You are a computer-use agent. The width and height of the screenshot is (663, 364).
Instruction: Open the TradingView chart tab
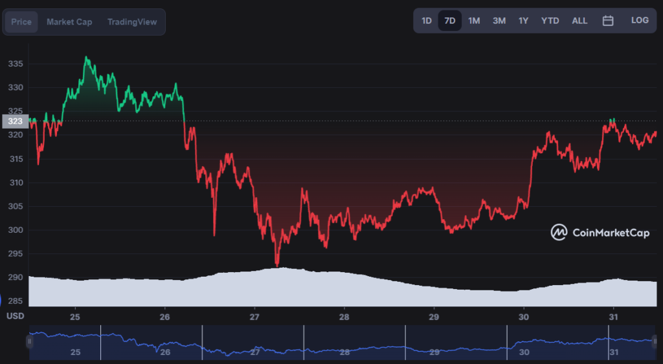click(x=132, y=22)
